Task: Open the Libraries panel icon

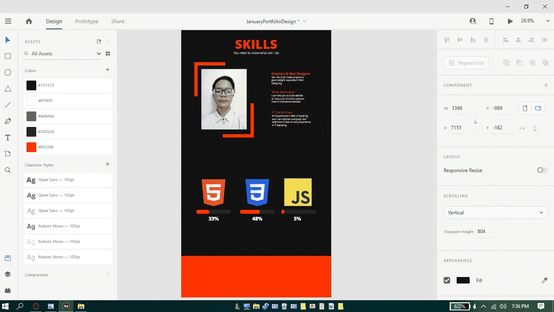Action: click(x=8, y=258)
